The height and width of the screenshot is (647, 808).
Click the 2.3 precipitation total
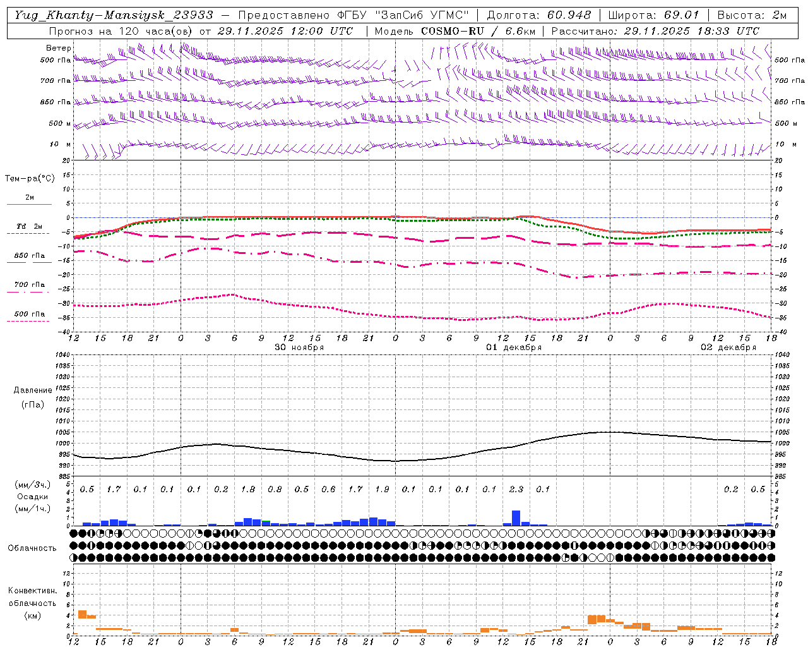pos(516,489)
